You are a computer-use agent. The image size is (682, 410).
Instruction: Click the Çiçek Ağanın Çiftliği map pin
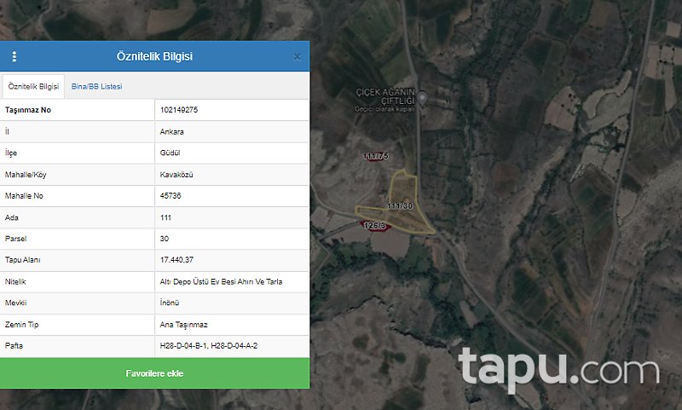click(422, 98)
